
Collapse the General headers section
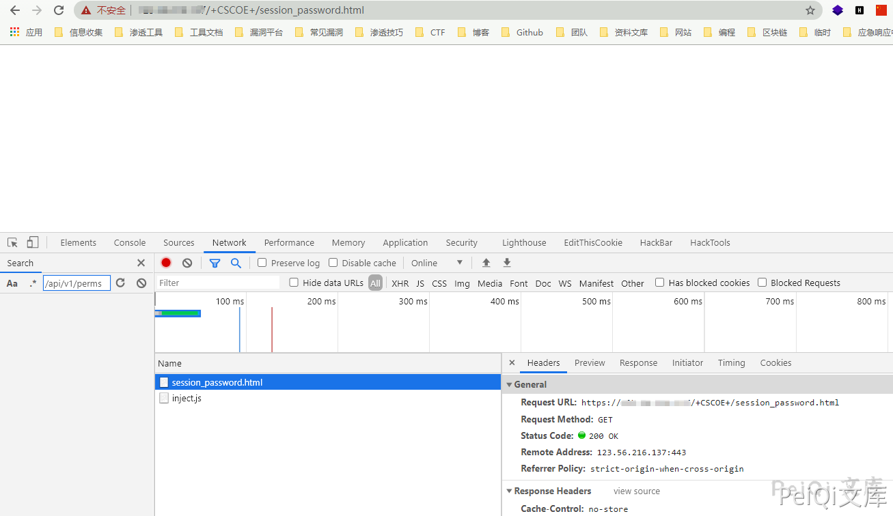coord(509,384)
